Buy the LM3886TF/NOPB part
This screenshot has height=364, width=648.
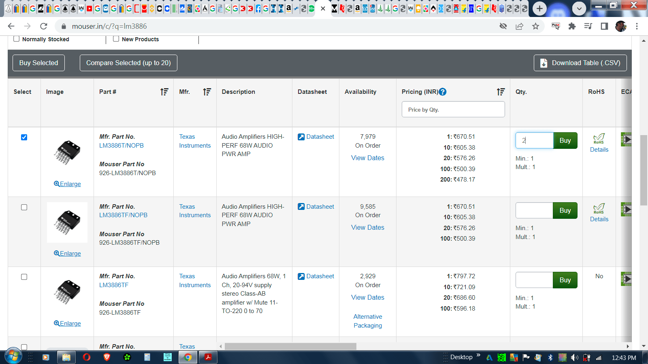[x=565, y=210]
